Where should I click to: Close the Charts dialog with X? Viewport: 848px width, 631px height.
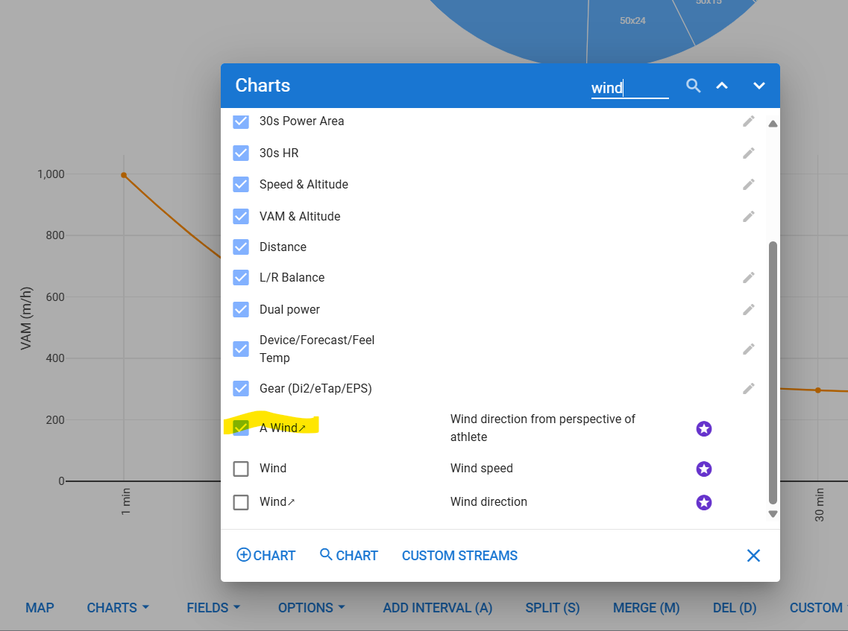753,556
